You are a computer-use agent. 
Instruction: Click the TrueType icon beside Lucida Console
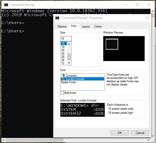tap(63, 79)
